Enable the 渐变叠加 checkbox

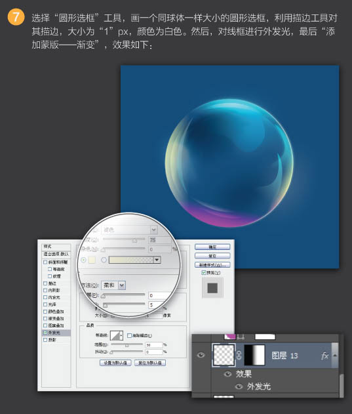pyautogui.click(x=45, y=318)
